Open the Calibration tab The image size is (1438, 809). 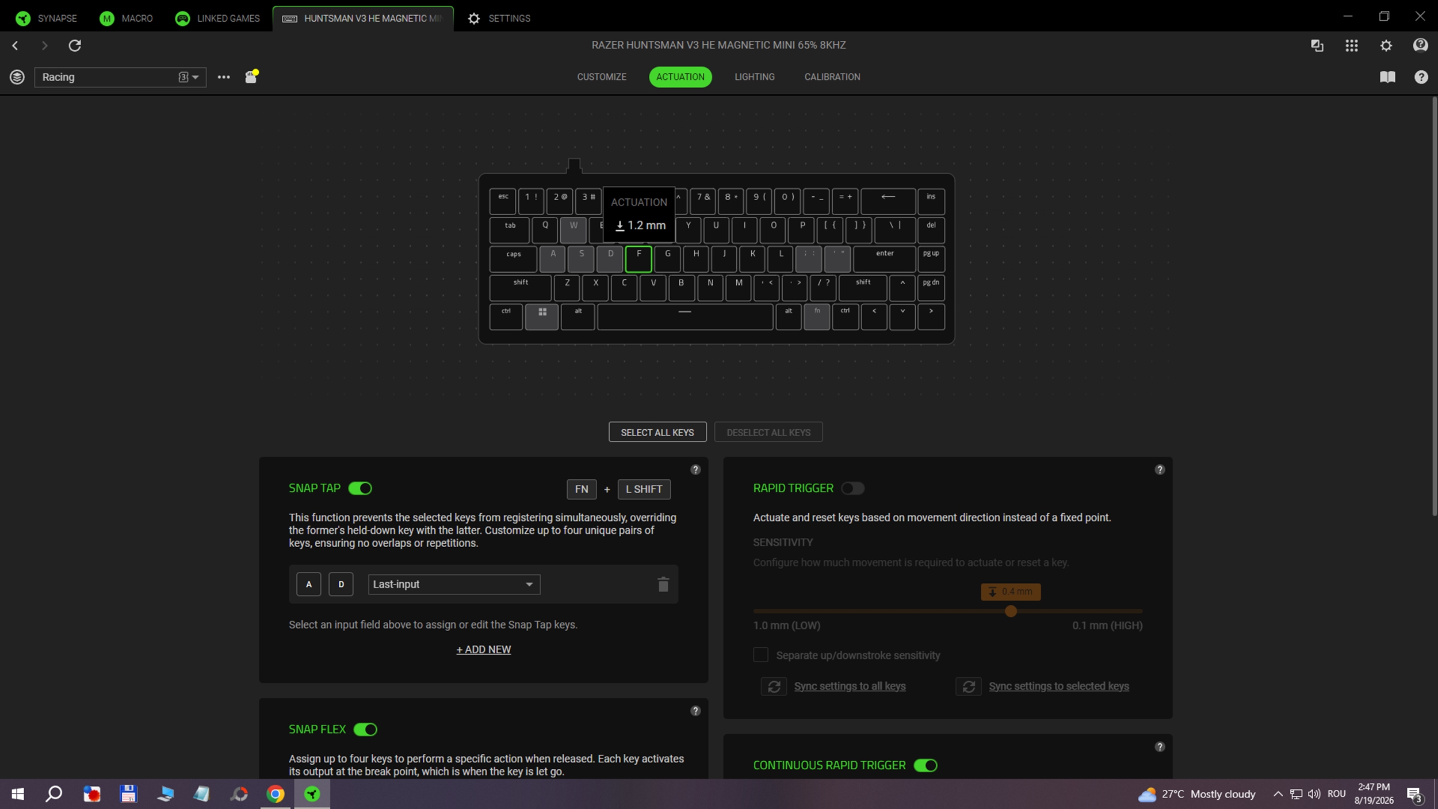tap(832, 77)
